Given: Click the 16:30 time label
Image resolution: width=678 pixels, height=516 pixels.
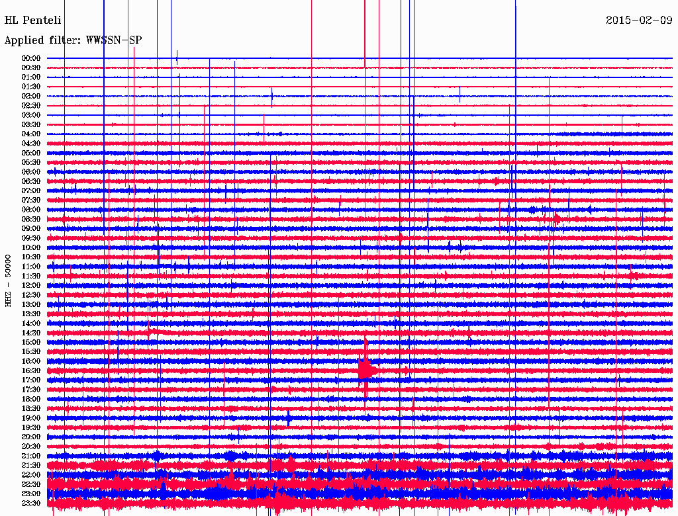Looking at the screenshot, I should pos(30,371).
